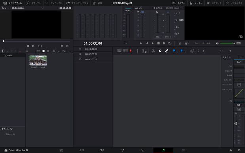Toggle the link selection chain icon

[x=167, y=51]
